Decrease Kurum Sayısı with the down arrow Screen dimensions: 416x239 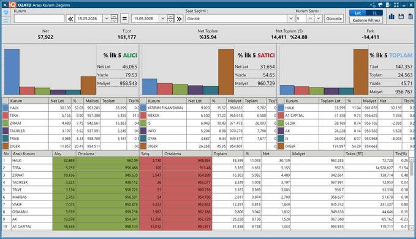(x=319, y=18)
